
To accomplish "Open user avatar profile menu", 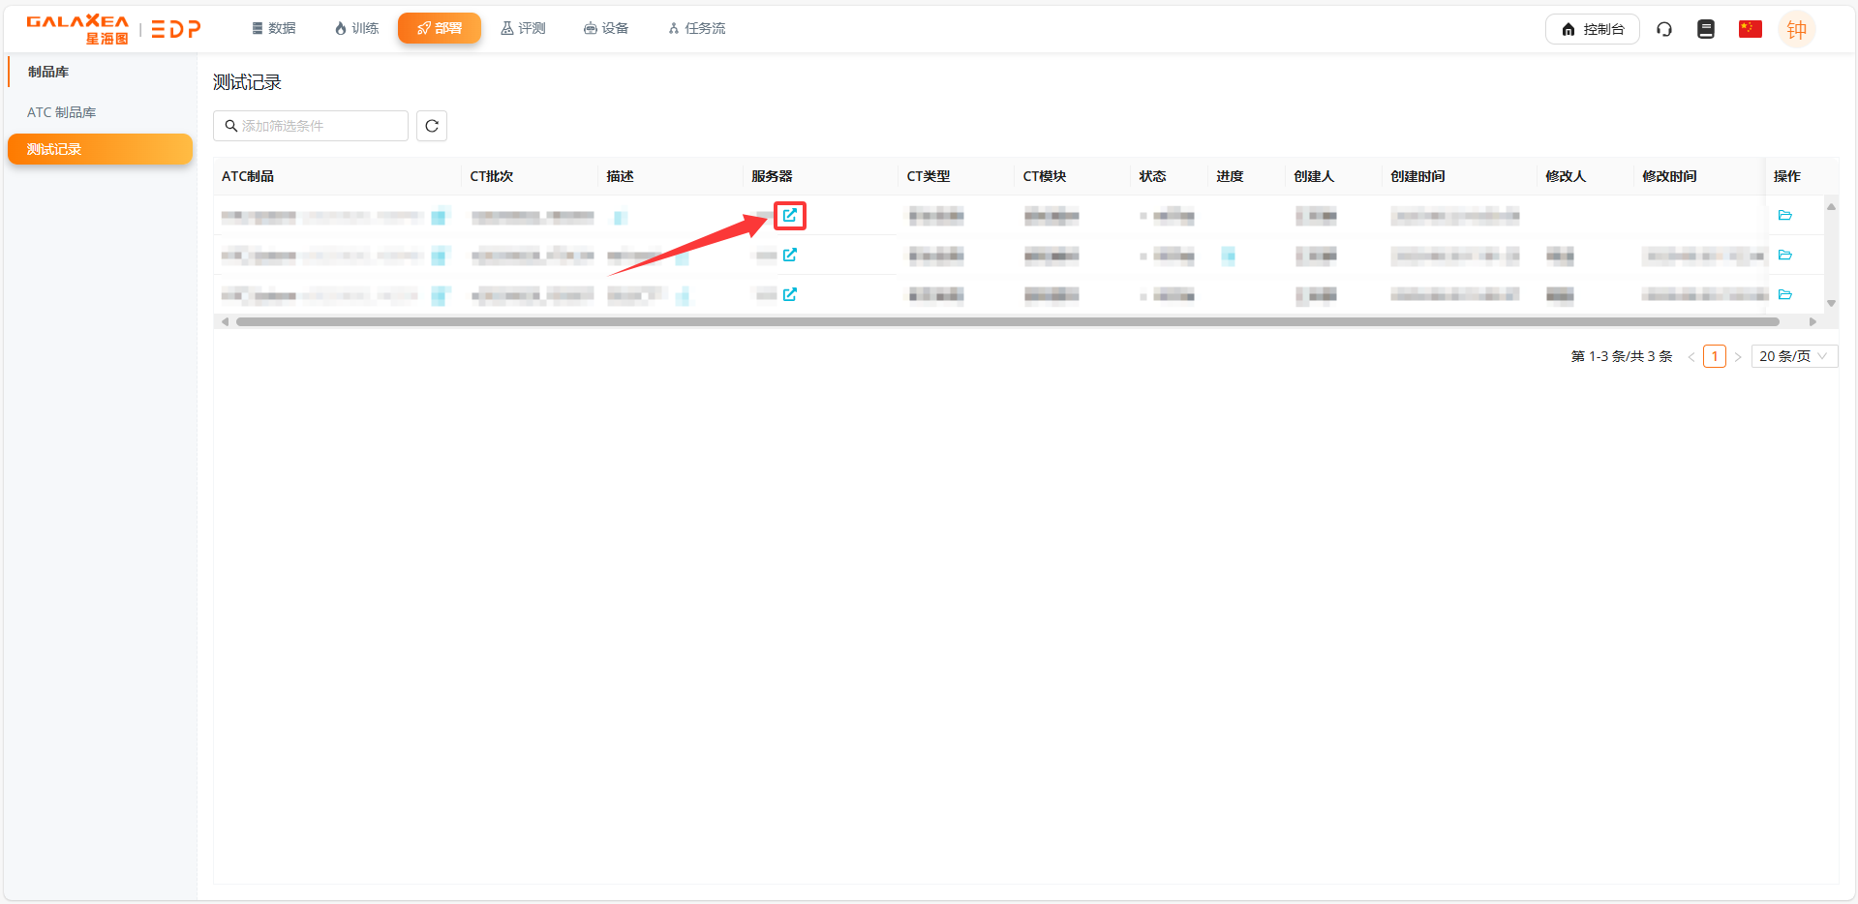I will [1796, 29].
